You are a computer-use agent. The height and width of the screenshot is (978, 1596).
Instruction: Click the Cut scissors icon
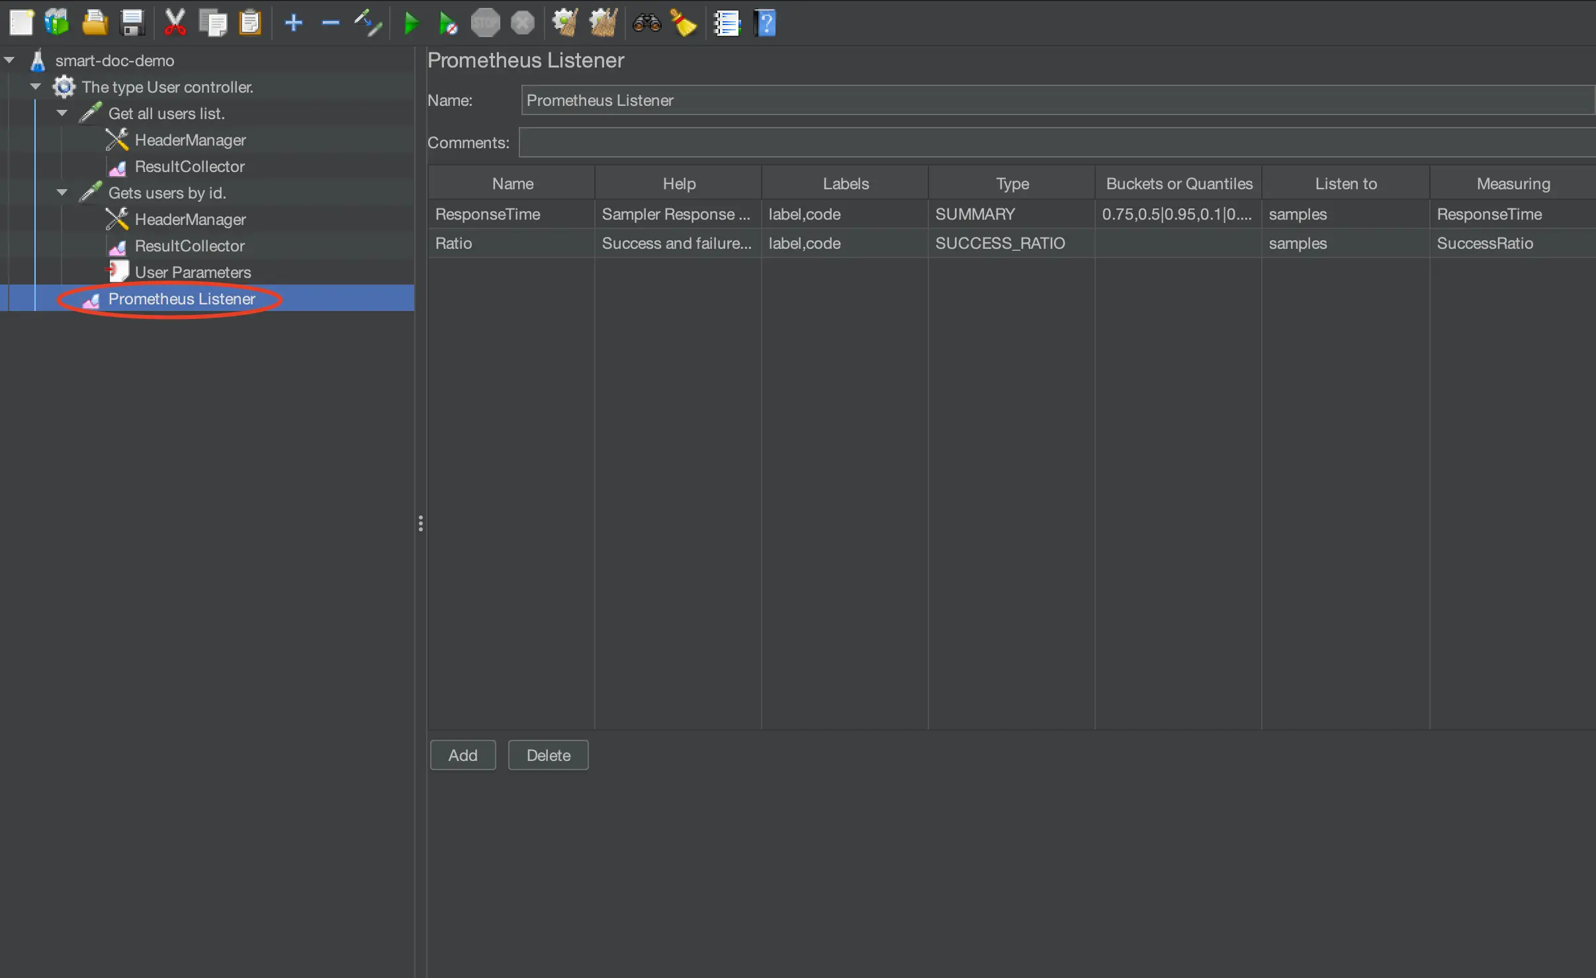[175, 23]
